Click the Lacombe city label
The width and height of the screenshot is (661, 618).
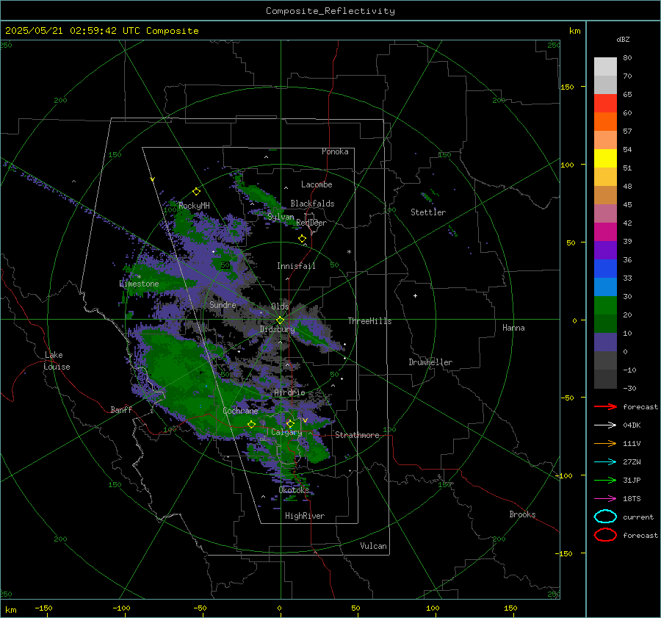click(317, 184)
